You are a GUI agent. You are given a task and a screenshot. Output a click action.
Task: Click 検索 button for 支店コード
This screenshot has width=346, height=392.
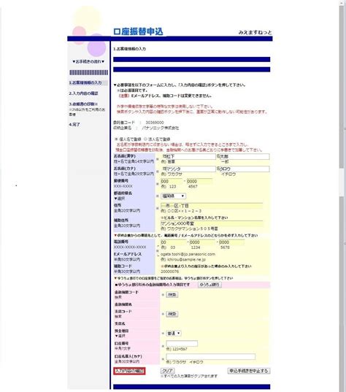[x=172, y=314]
